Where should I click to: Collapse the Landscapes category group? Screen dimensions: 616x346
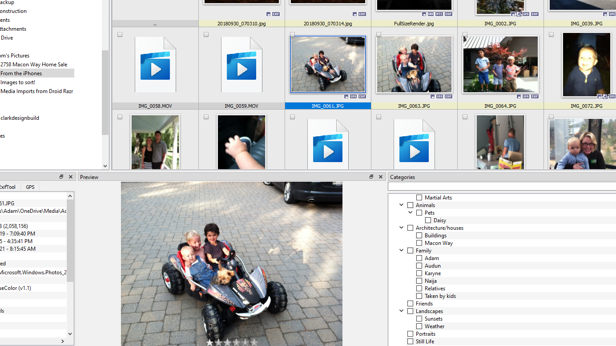[402, 311]
